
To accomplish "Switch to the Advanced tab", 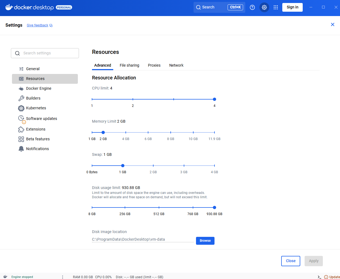I will 103,65.
